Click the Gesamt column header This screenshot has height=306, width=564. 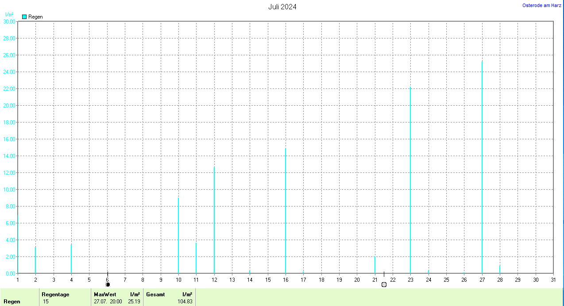pos(155,295)
